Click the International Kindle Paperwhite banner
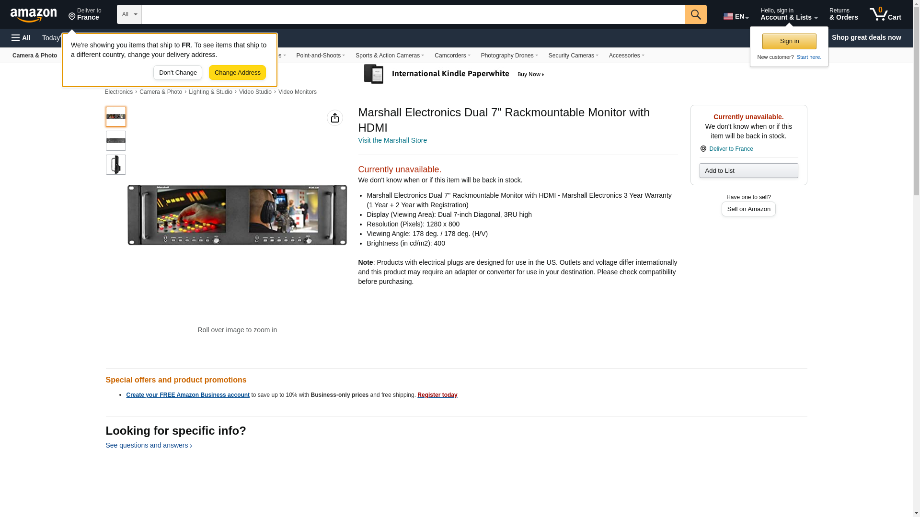The width and height of the screenshot is (920, 517). (x=454, y=74)
